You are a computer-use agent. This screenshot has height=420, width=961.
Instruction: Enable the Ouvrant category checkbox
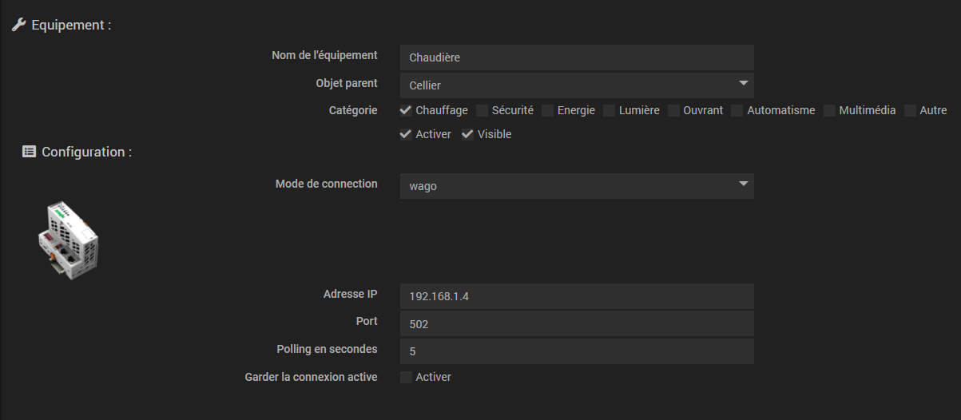click(673, 110)
